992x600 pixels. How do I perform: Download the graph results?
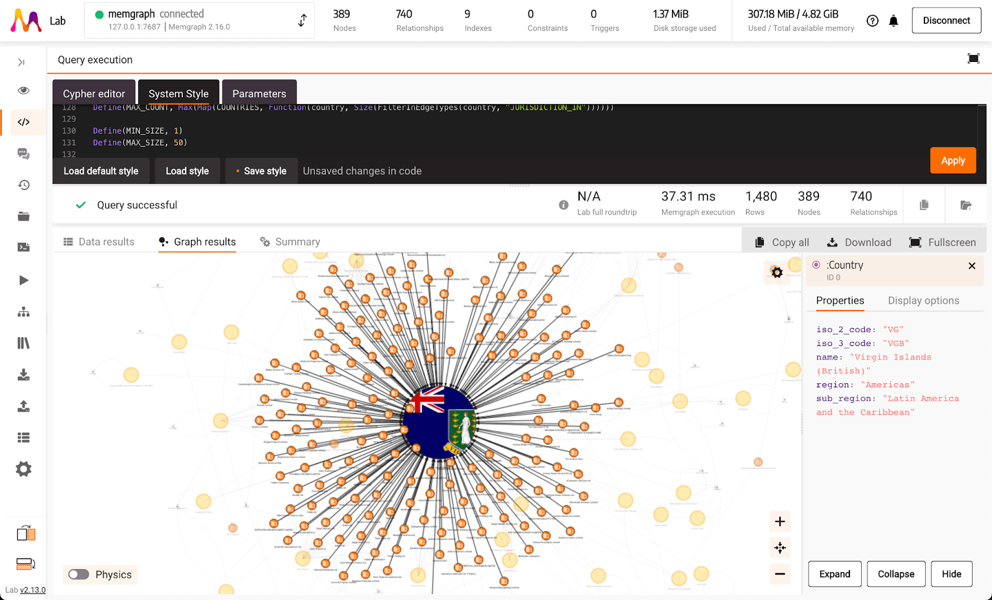tap(859, 242)
